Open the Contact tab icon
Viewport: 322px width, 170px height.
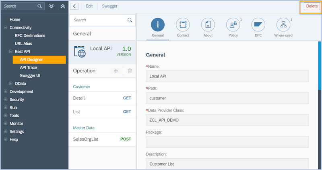tap(183, 25)
